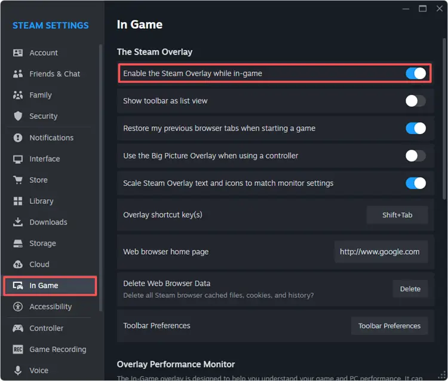Open the Toolbar Preferences button
The image size is (448, 381).
[x=389, y=326]
